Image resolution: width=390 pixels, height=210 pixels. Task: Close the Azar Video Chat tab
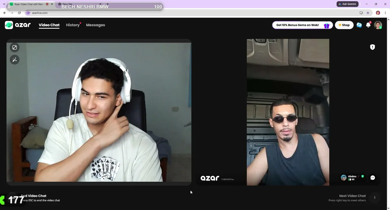tap(52, 4)
